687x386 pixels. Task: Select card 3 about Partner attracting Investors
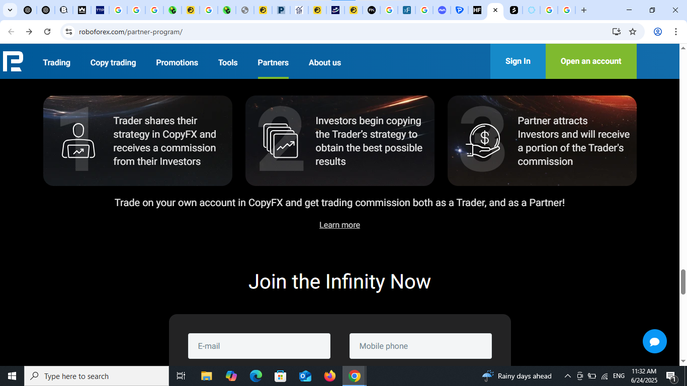coord(542,141)
